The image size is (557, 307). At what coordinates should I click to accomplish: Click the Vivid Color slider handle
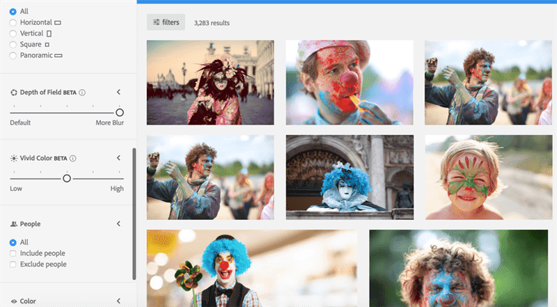click(x=67, y=178)
